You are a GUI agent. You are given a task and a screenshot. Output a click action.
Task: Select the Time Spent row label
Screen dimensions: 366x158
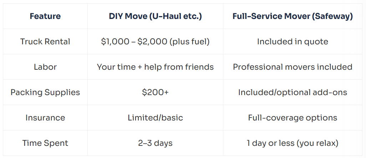[45, 143]
